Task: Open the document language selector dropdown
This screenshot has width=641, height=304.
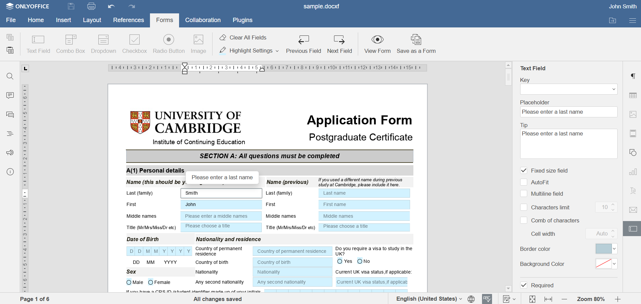Action: point(429,299)
